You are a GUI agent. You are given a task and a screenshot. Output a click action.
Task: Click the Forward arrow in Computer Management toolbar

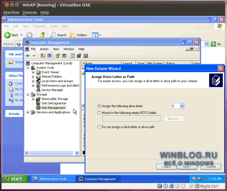(34, 56)
